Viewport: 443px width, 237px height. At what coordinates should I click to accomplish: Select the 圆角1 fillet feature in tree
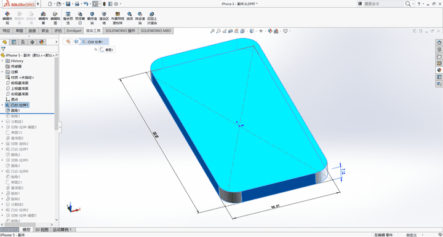pyautogui.click(x=13, y=111)
